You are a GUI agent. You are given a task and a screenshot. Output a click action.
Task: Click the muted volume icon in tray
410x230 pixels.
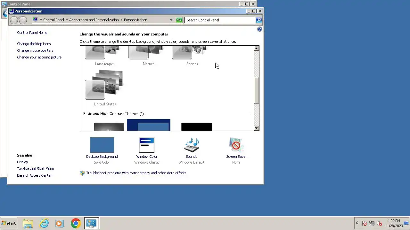380,223
